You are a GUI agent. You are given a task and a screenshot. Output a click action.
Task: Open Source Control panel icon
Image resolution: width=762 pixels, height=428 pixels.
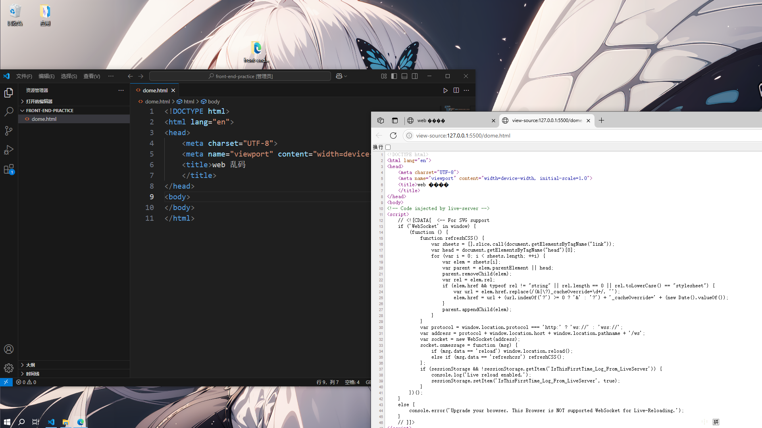tap(9, 131)
